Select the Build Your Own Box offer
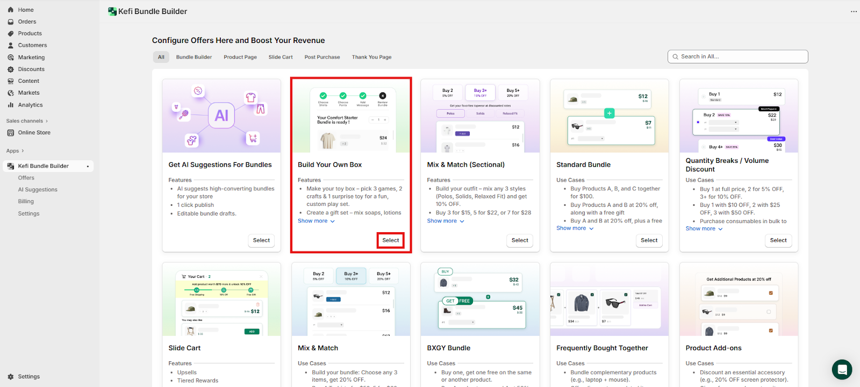The image size is (860, 387). [x=390, y=240]
